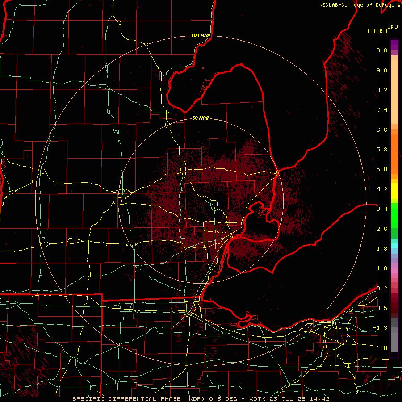Viewport: 402px width, 402px height.
Task: Pick the pink segment of the color bar
Action: point(394,271)
